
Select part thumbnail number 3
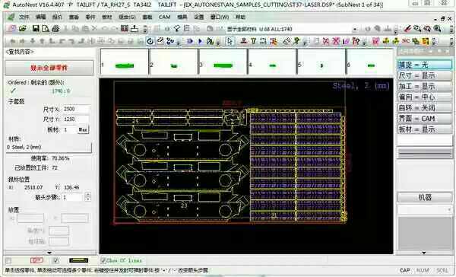coord(223,62)
